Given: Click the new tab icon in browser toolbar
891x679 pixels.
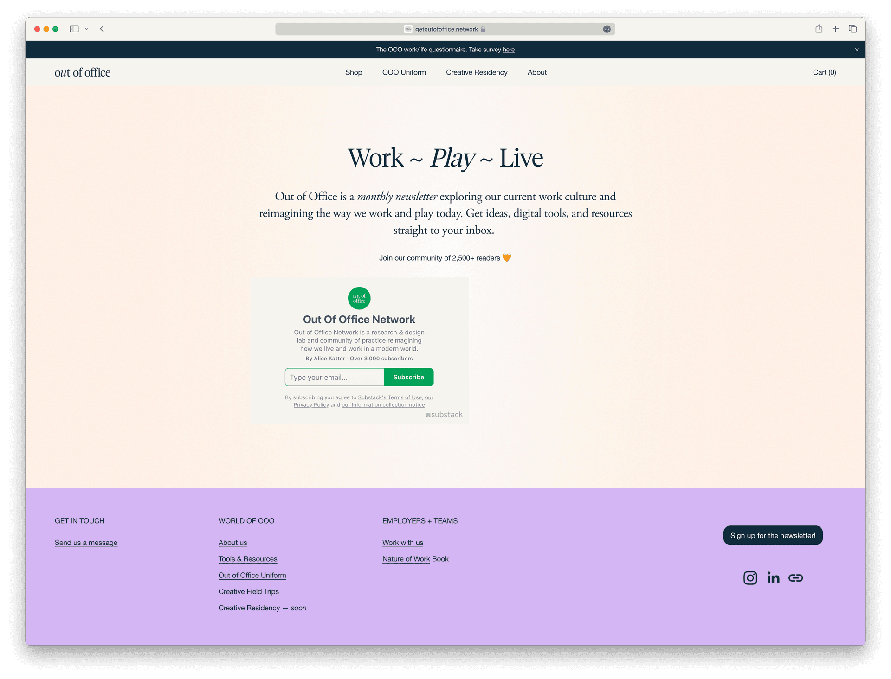Looking at the screenshot, I should [x=836, y=29].
